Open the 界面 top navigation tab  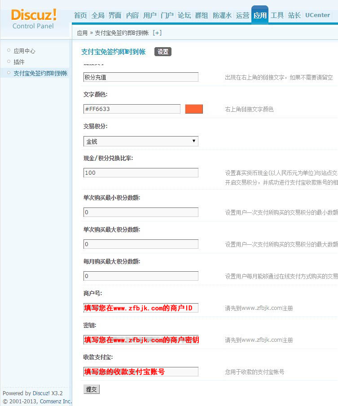click(115, 15)
